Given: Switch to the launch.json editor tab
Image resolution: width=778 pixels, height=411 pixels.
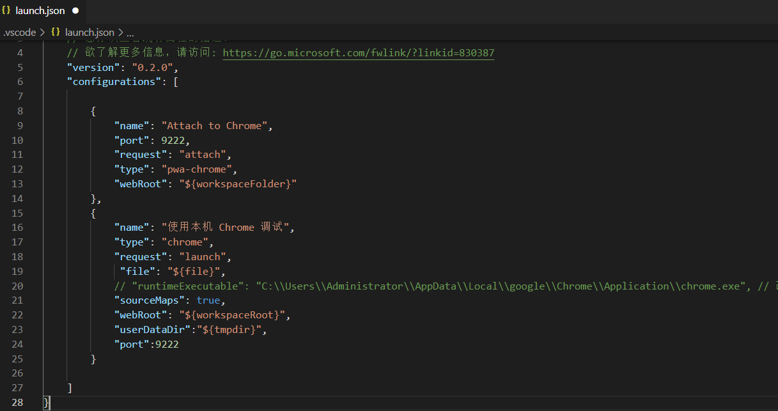Looking at the screenshot, I should [40, 10].
